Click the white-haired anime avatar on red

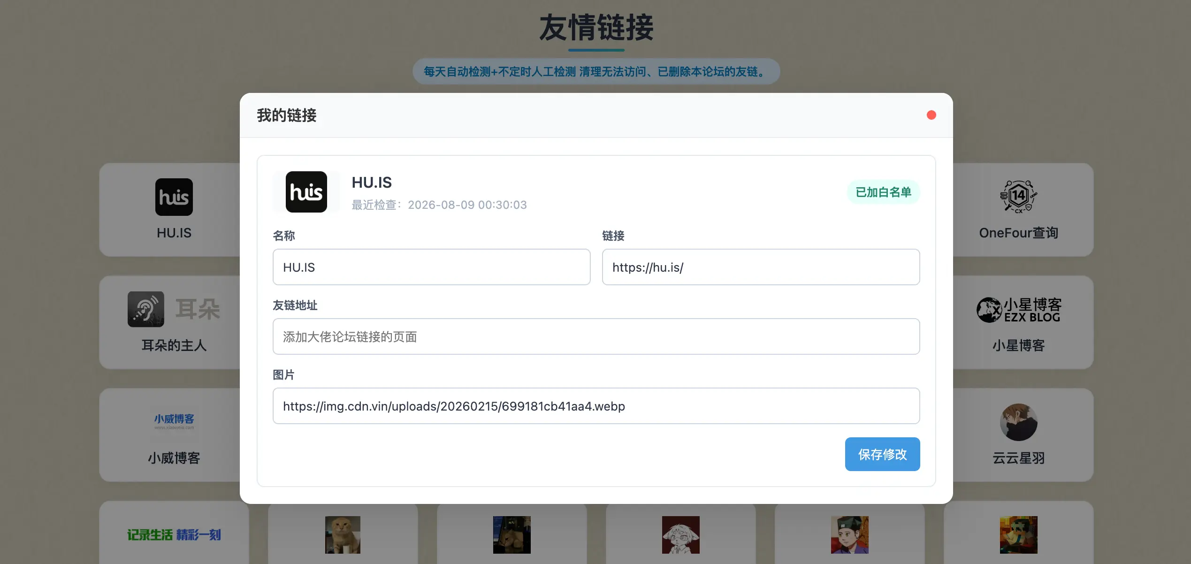click(681, 535)
